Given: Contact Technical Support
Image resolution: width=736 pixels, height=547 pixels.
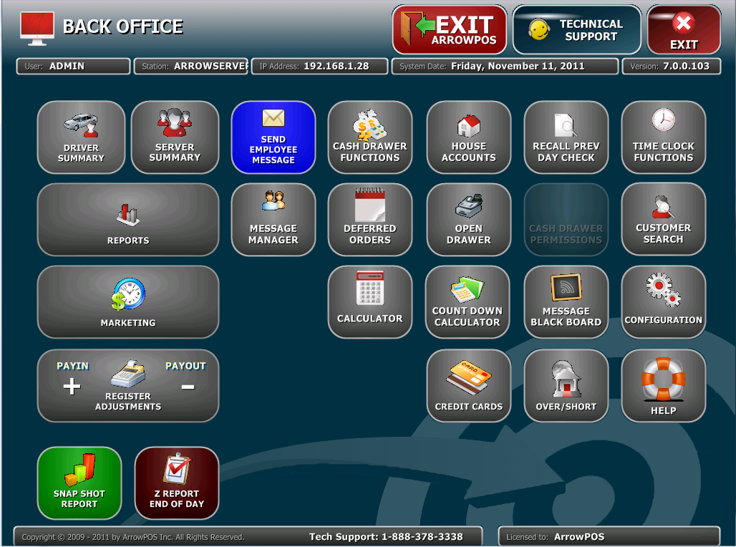Looking at the screenshot, I should [576, 29].
